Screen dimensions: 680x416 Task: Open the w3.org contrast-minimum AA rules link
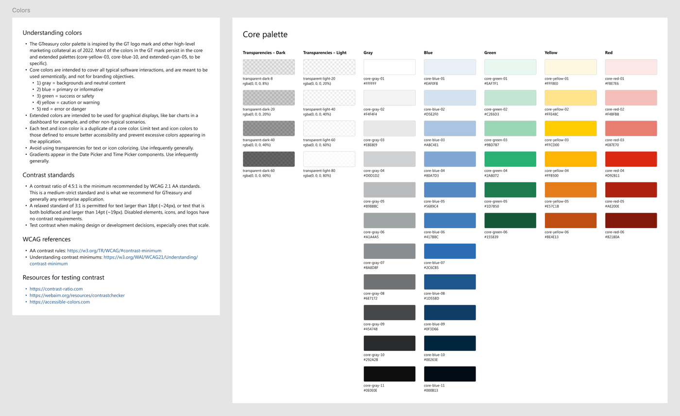tap(114, 250)
